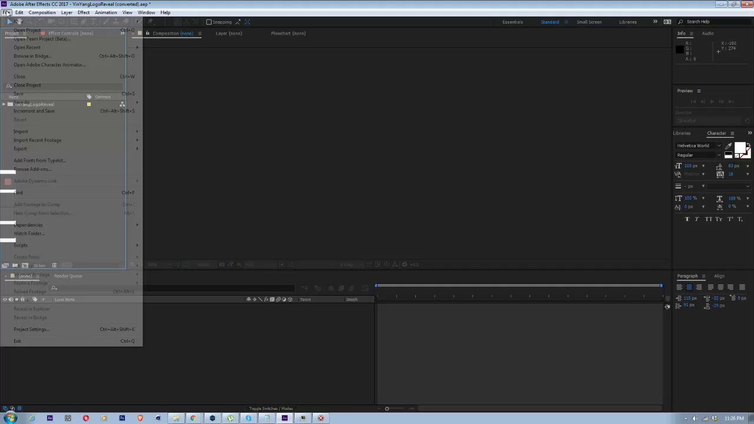
Task: Toggle lock on Composition viewer tab
Action: (147, 33)
